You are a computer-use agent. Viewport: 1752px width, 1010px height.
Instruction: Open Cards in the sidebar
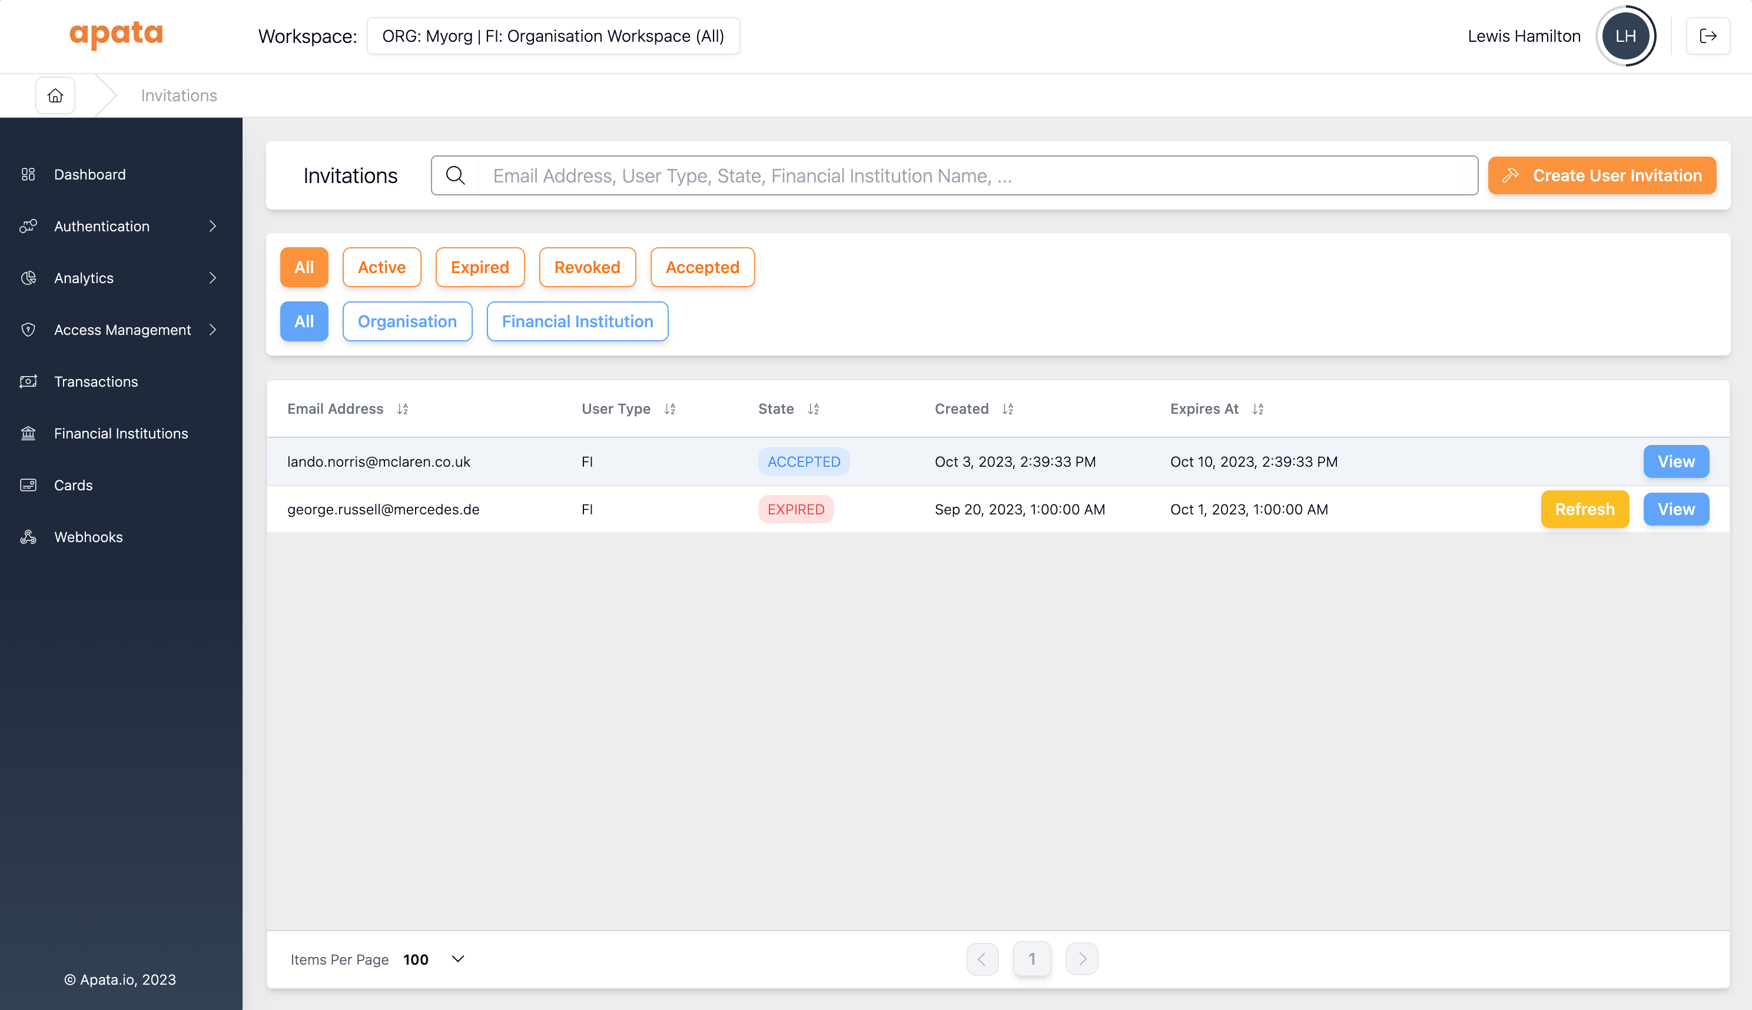coord(73,485)
